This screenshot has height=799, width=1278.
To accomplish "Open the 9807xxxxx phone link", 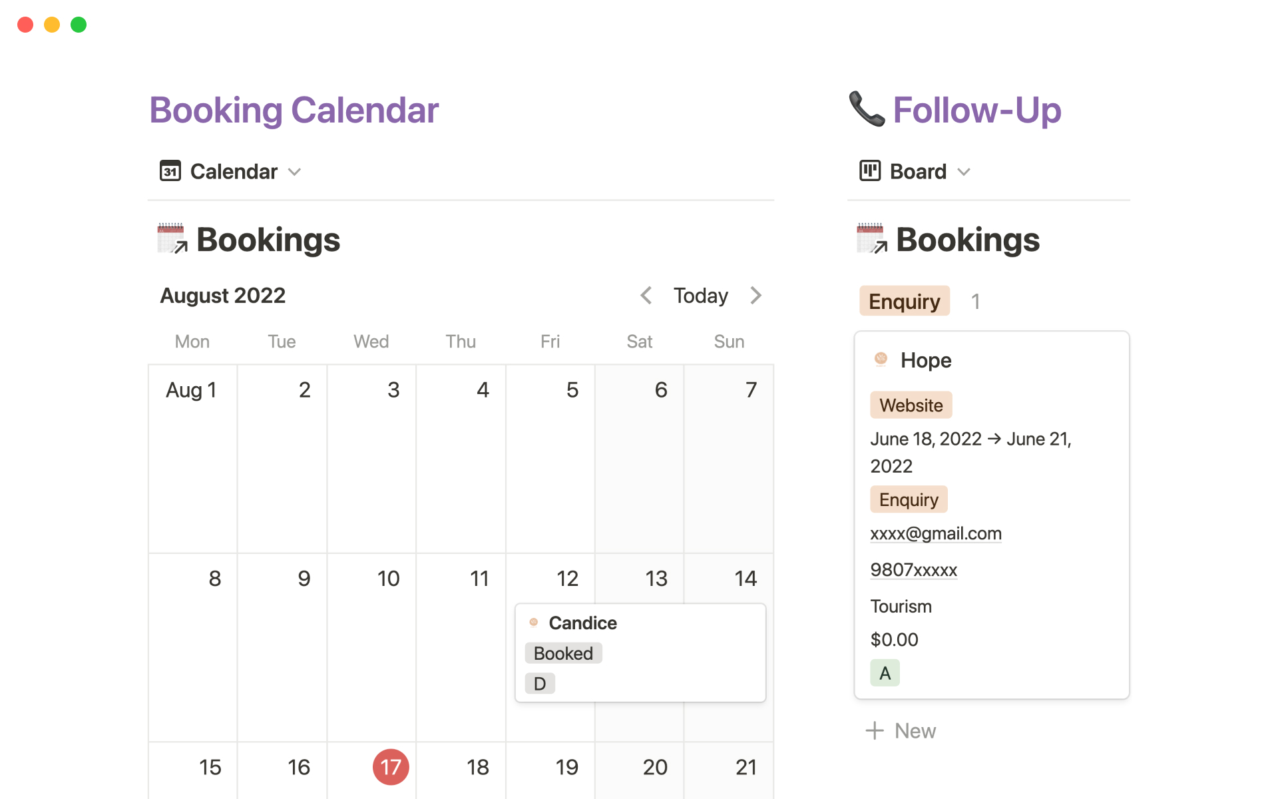I will (913, 570).
